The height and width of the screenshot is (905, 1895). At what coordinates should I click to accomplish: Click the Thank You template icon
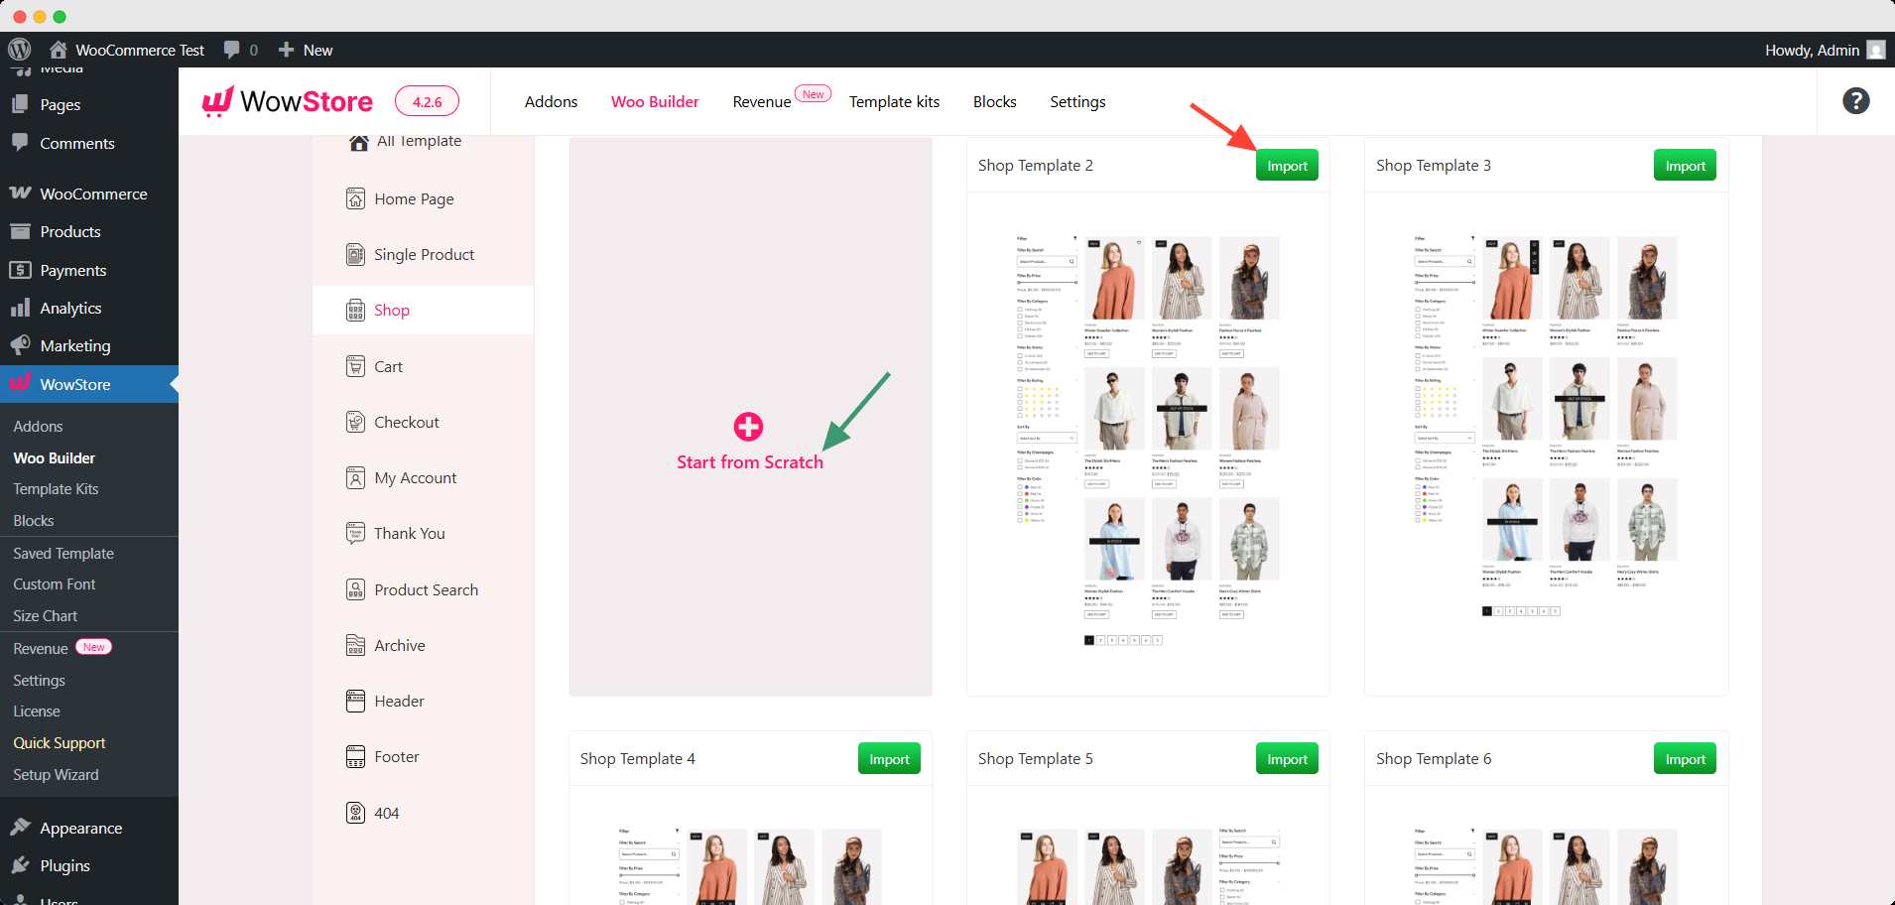[355, 534]
